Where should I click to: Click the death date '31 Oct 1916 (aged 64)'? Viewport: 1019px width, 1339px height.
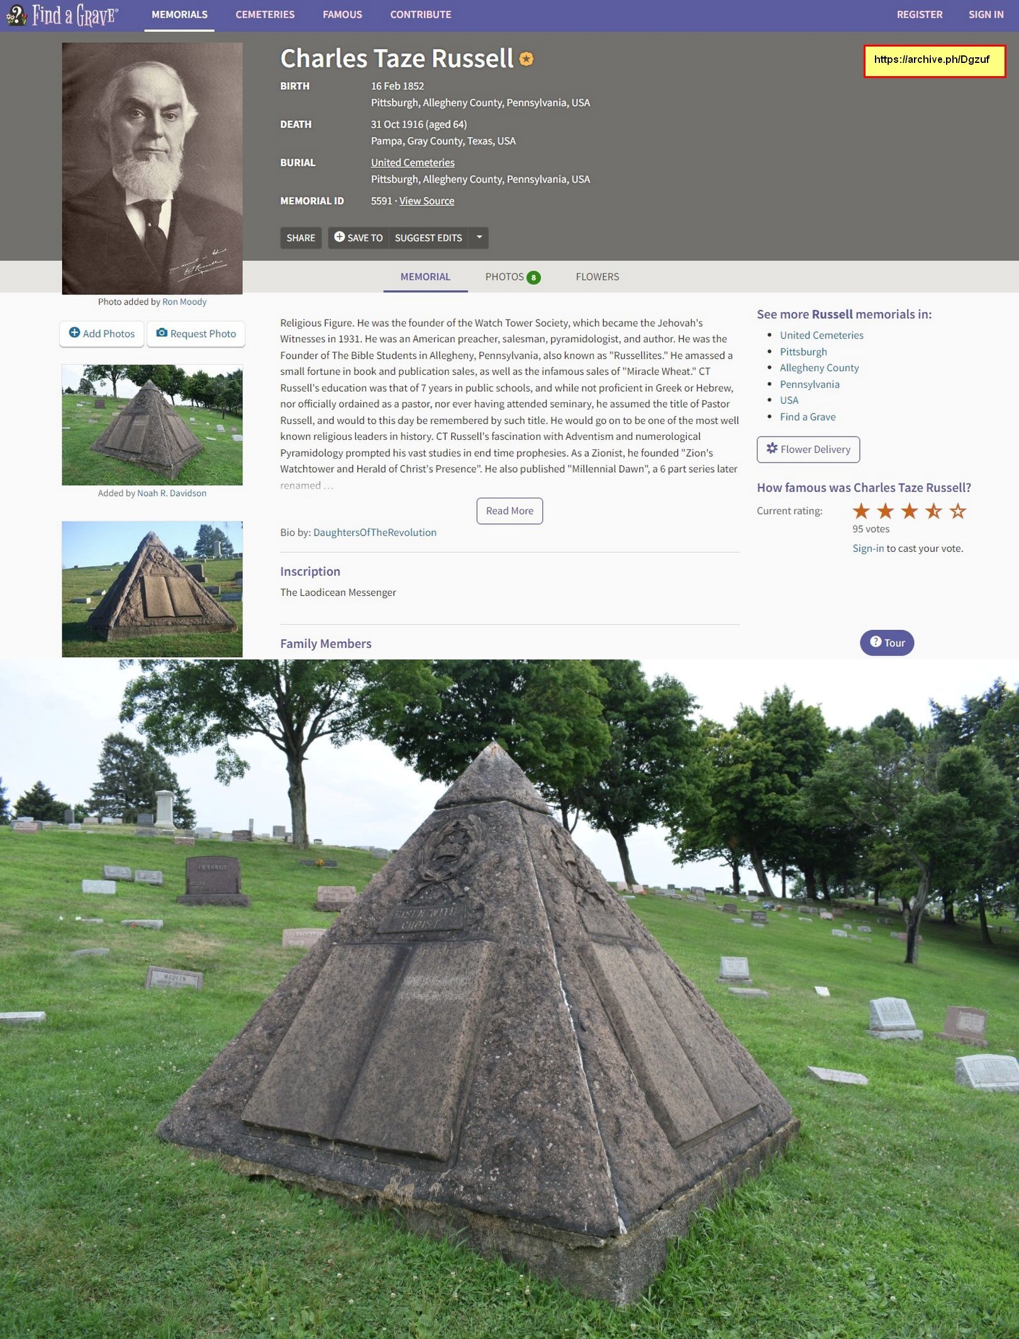pos(419,125)
